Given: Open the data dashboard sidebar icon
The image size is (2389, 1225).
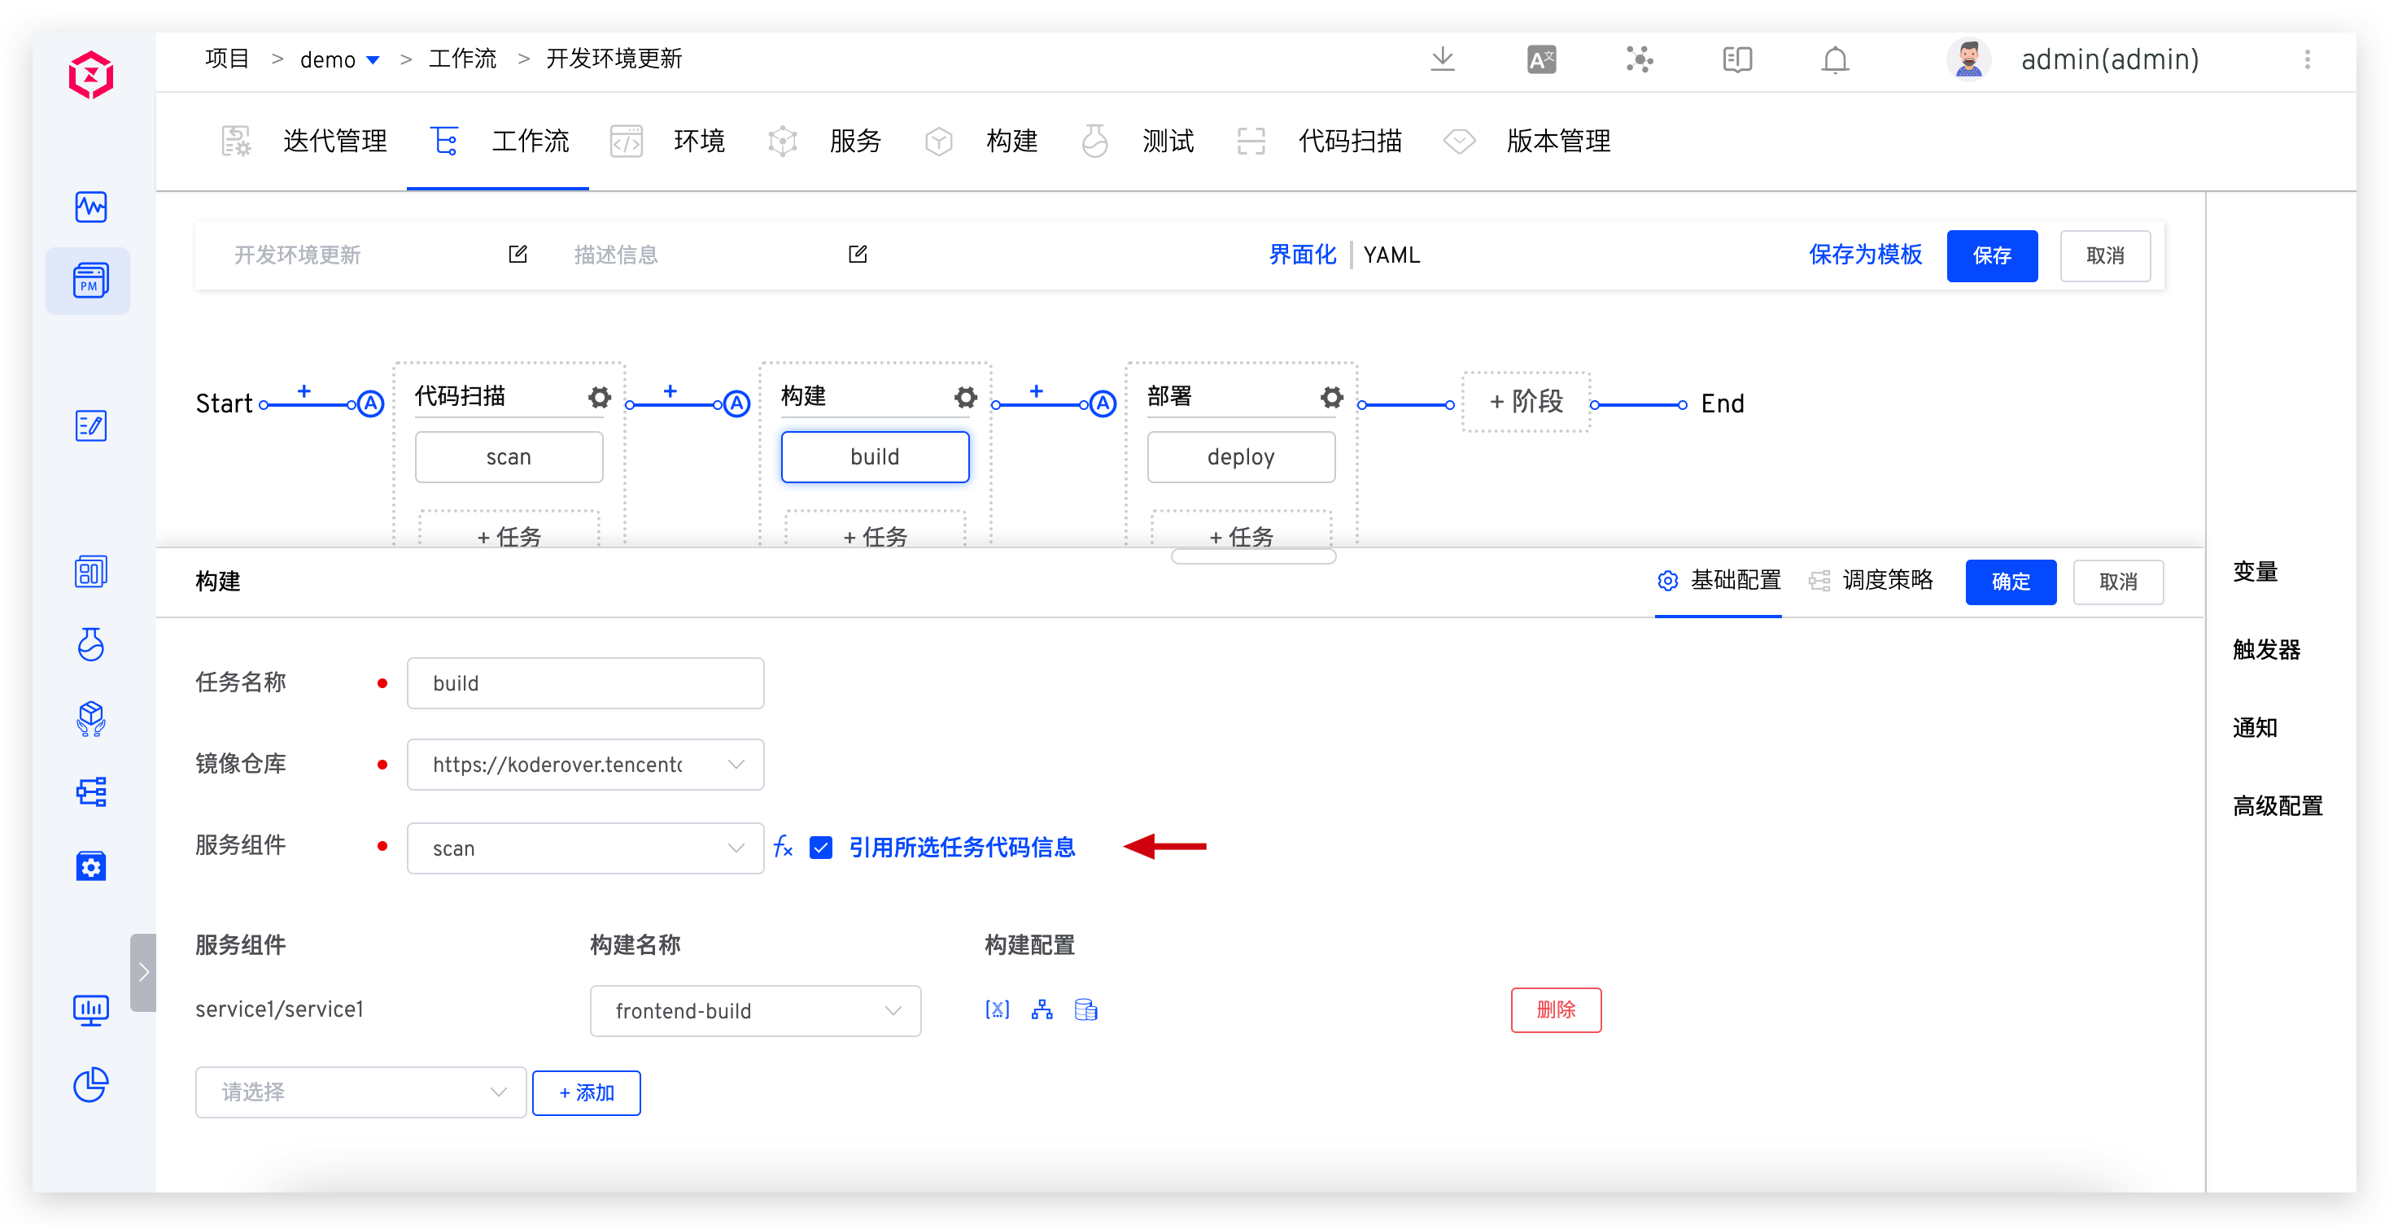Looking at the screenshot, I should [x=91, y=572].
